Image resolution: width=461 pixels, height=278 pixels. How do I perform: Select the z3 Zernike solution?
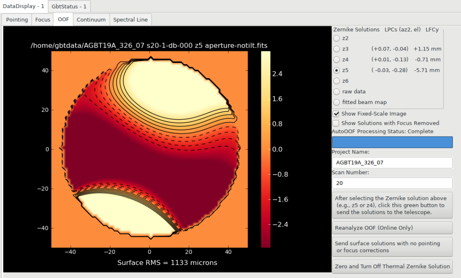pyautogui.click(x=337, y=49)
